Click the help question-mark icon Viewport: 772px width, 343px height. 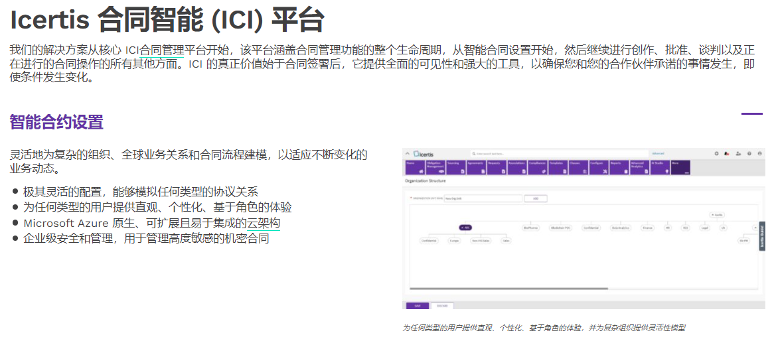coord(749,154)
